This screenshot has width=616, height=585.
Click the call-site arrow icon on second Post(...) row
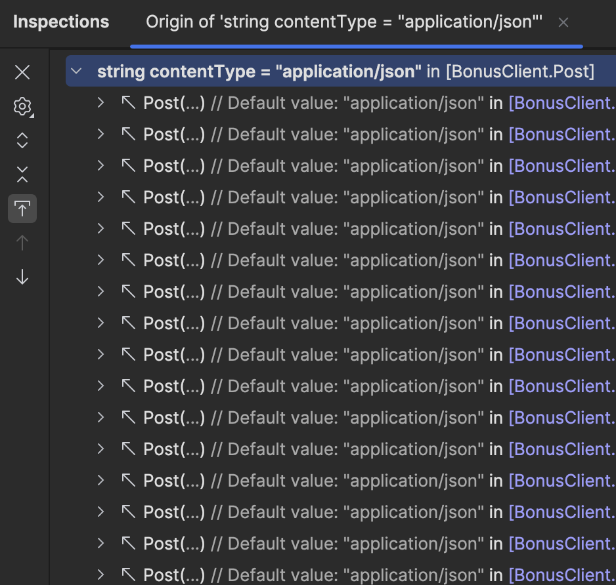click(128, 134)
